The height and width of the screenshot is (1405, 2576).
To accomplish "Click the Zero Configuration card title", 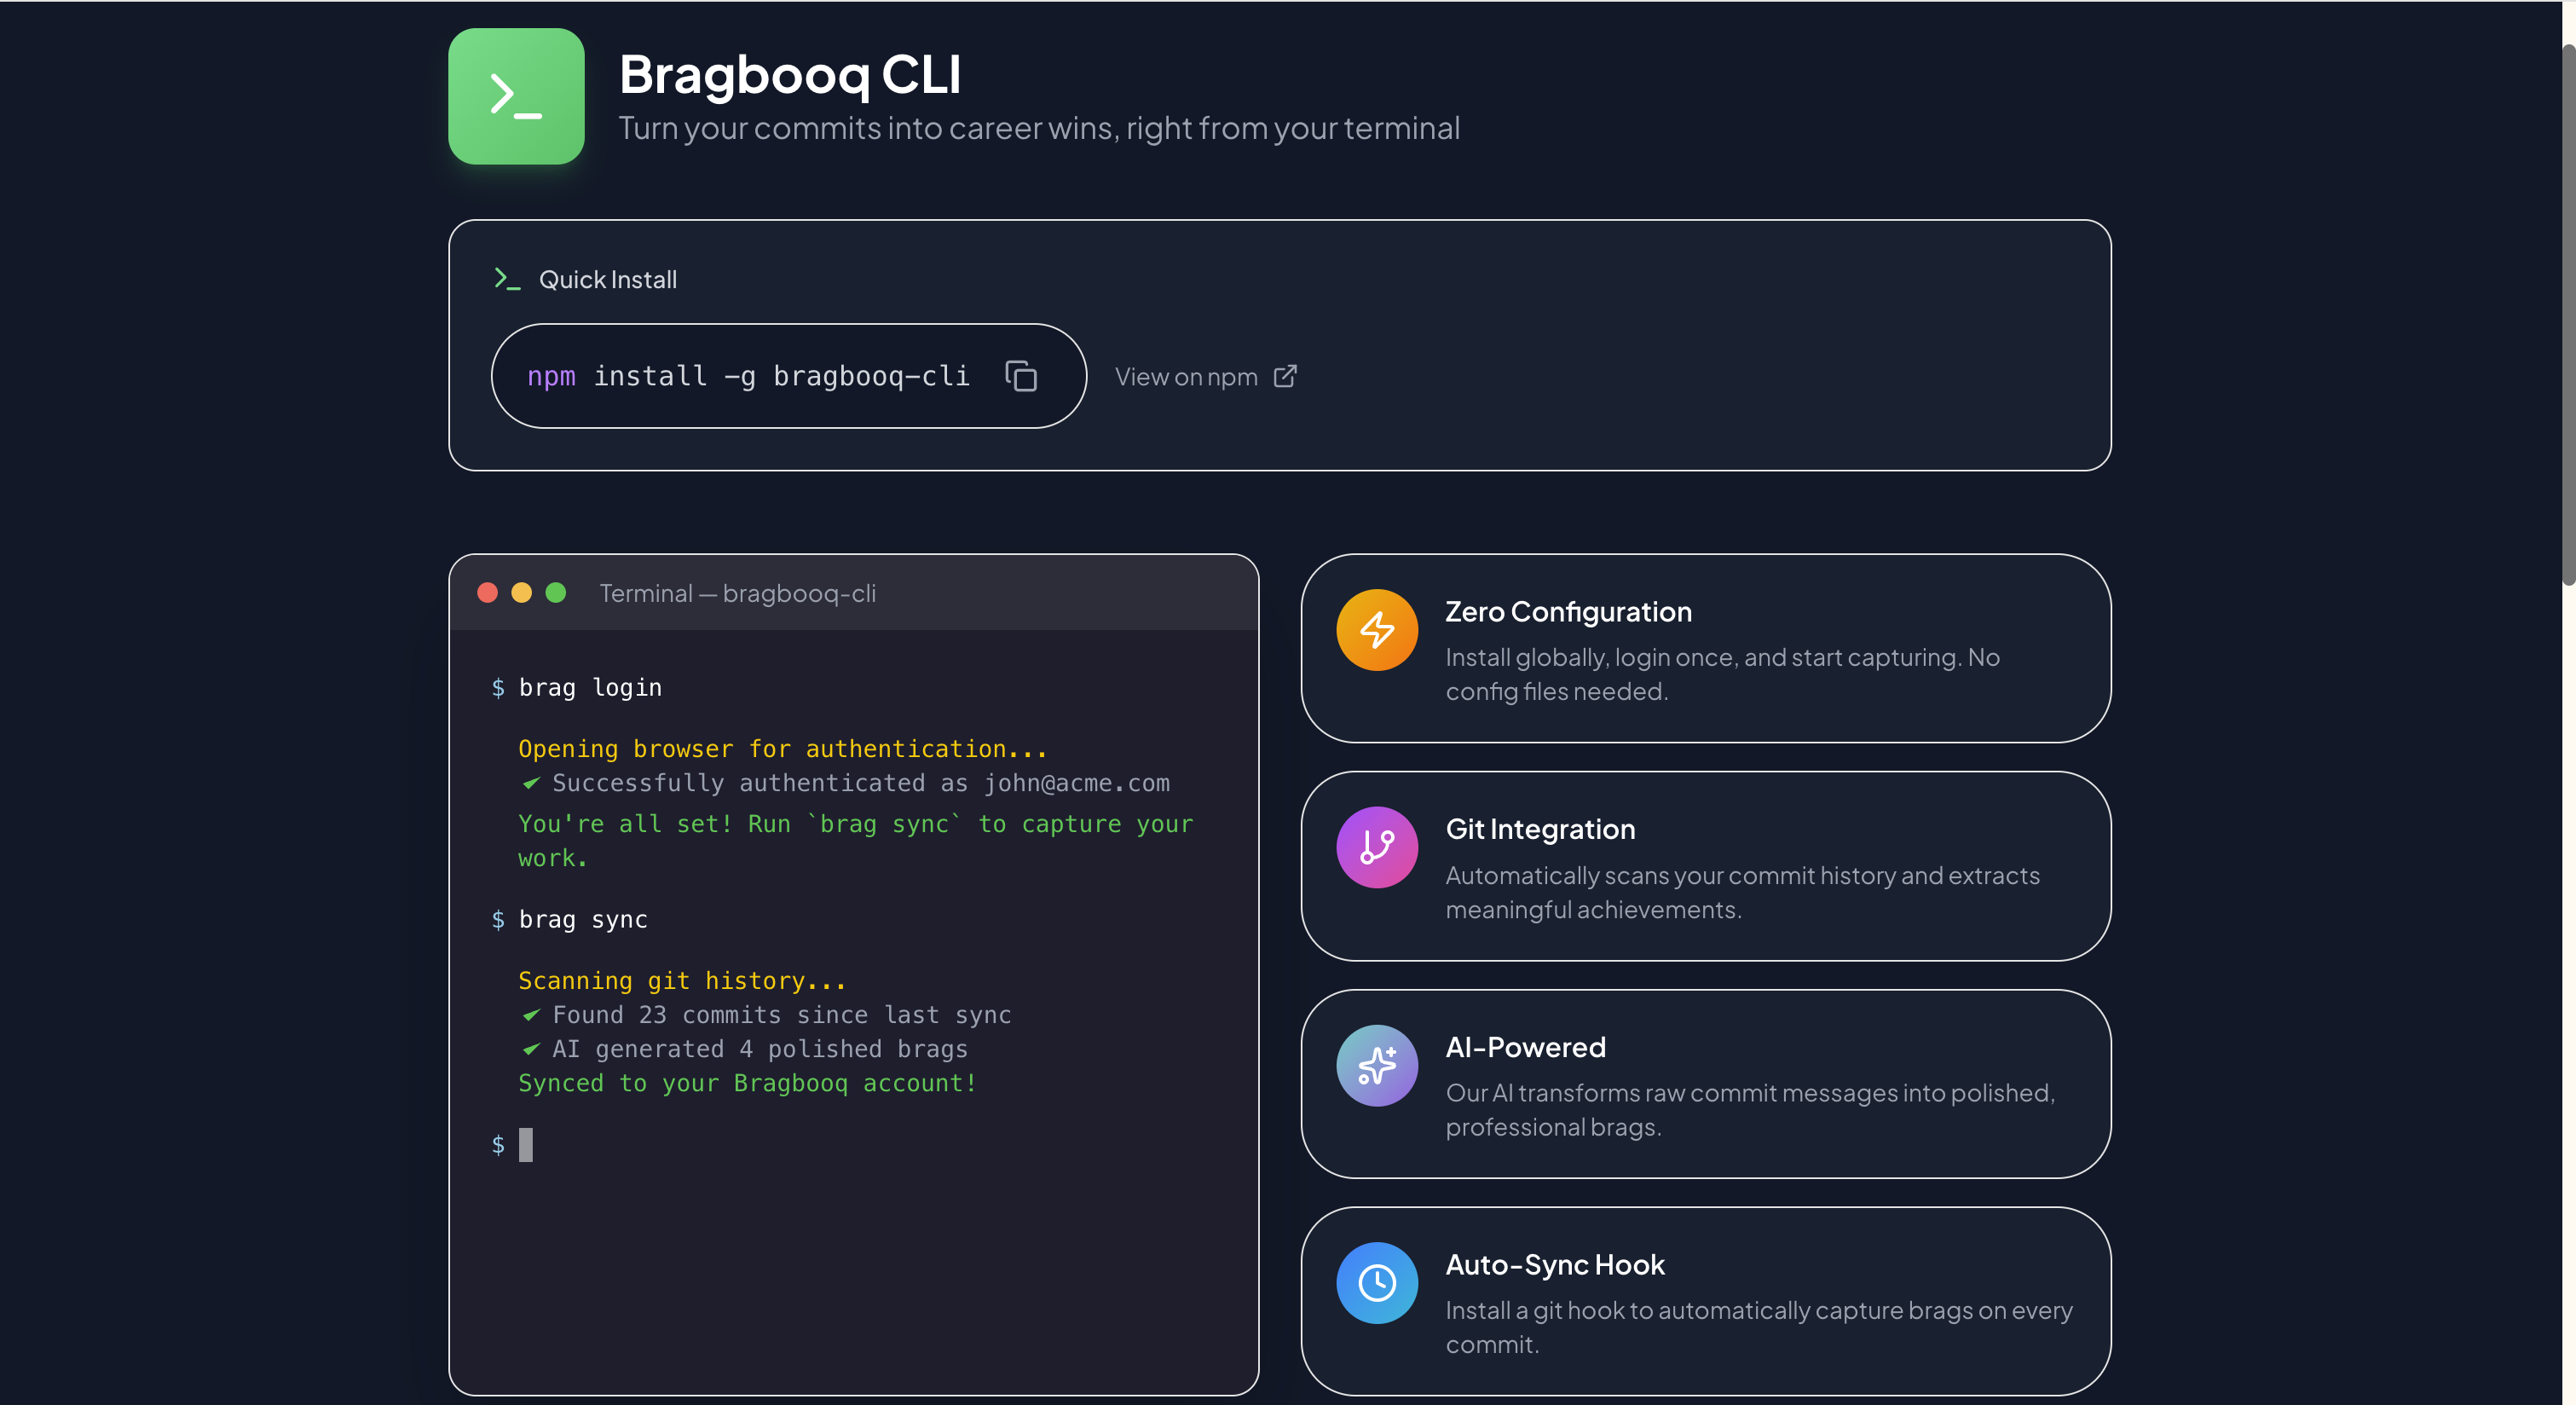I will (x=1568, y=612).
